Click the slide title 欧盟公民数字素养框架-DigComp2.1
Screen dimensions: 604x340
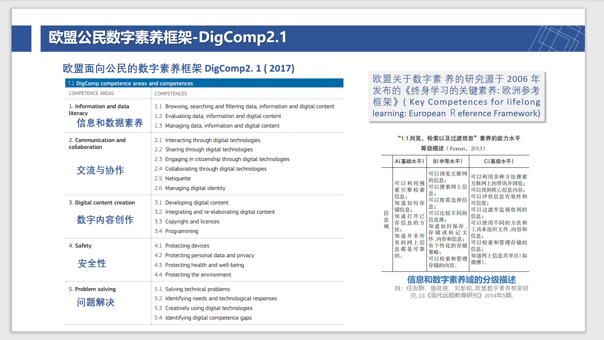[168, 37]
